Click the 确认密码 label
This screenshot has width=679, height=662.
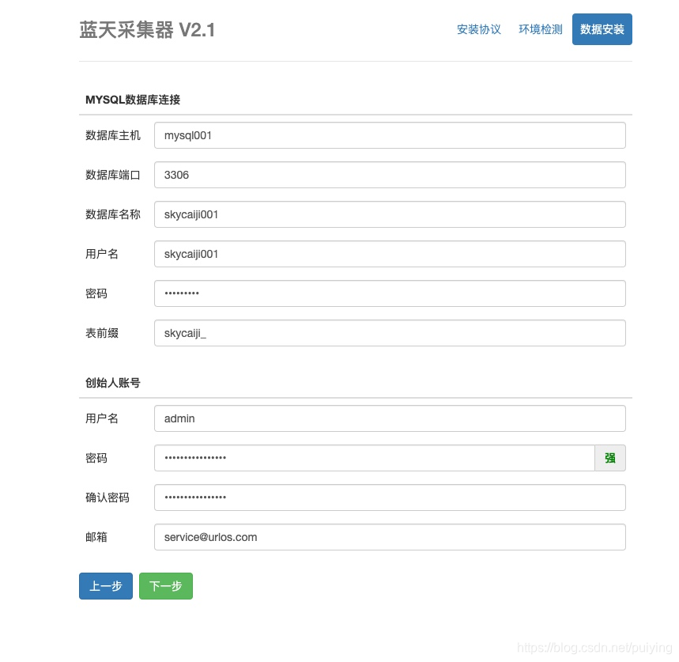pos(107,497)
